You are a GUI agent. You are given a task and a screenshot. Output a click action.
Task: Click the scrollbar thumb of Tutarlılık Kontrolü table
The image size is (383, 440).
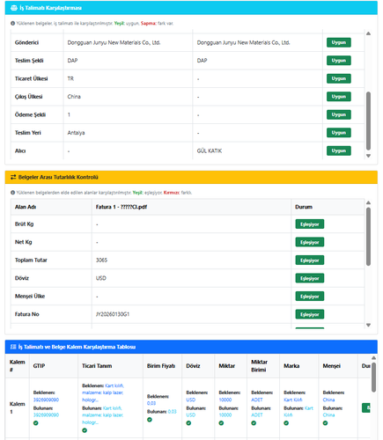[368, 237]
